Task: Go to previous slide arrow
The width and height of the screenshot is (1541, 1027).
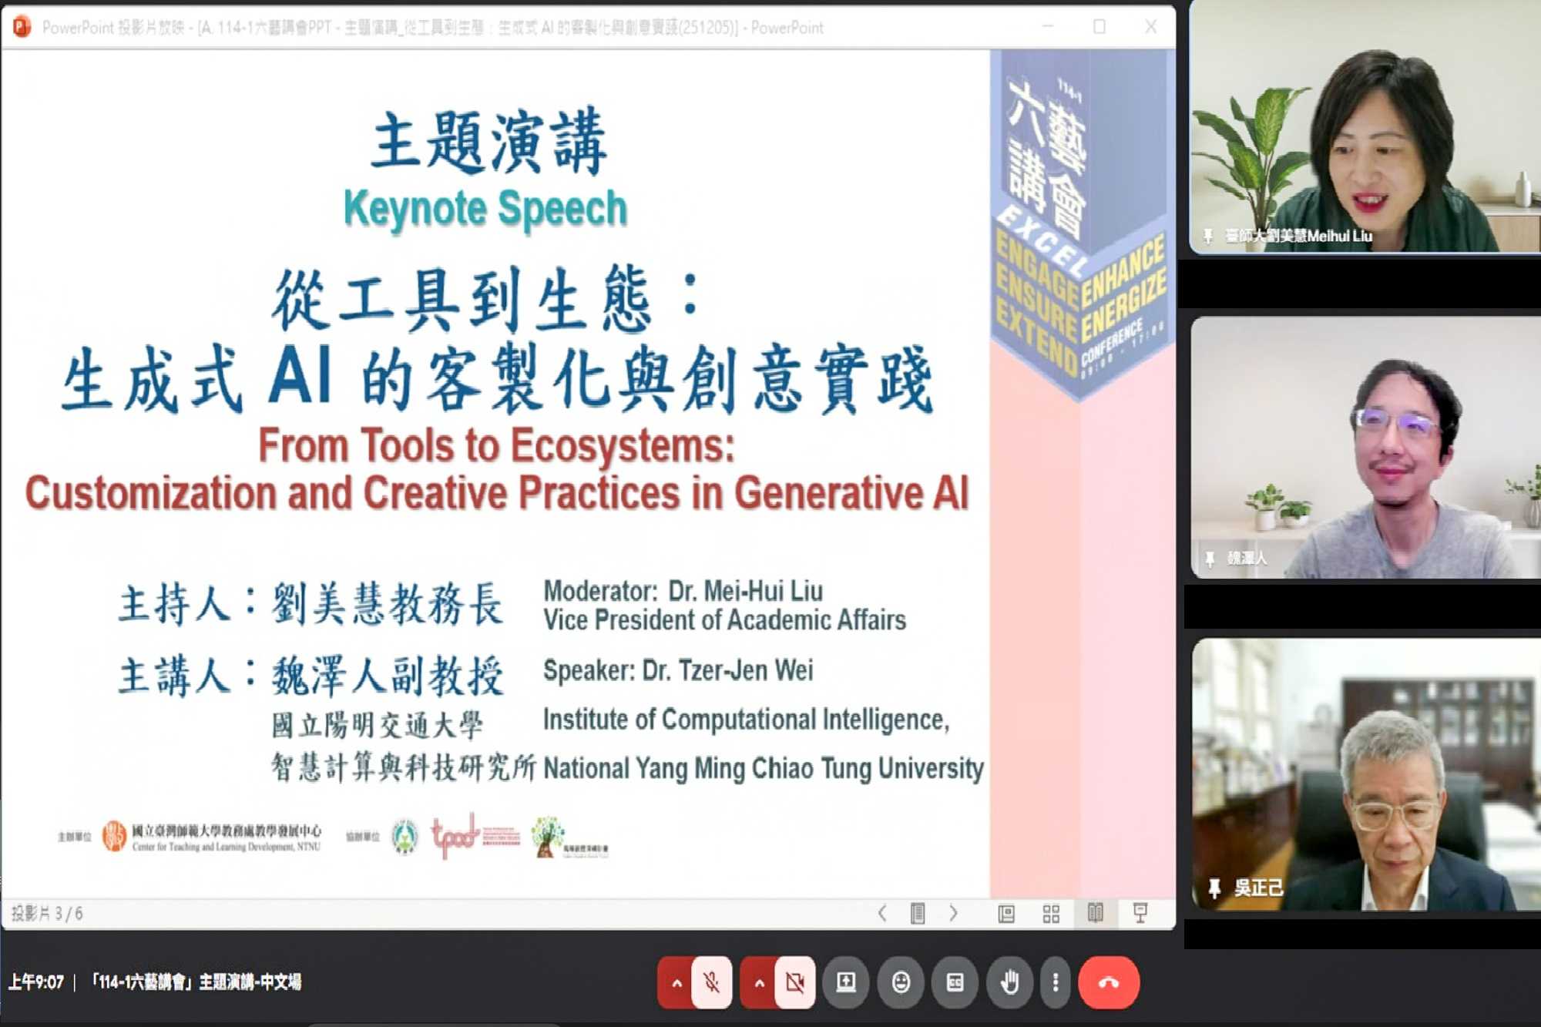Action: click(882, 914)
